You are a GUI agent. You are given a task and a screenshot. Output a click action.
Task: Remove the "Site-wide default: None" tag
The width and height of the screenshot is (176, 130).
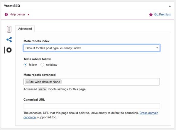(x=27, y=82)
